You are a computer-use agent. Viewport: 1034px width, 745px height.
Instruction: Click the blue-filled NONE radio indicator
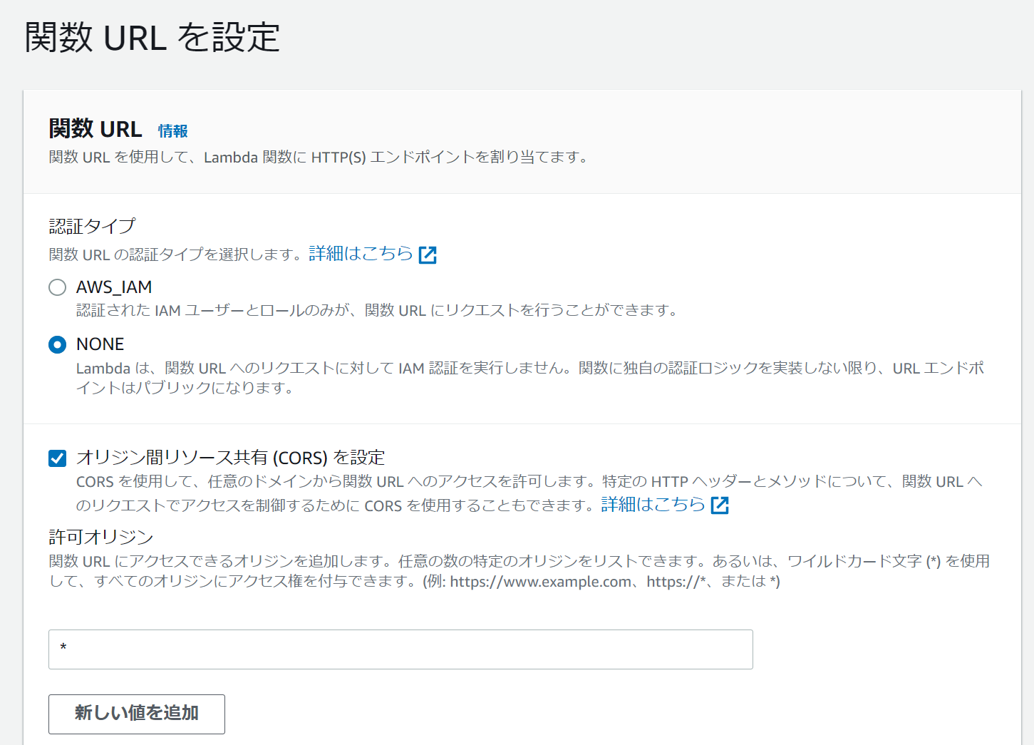coord(57,344)
